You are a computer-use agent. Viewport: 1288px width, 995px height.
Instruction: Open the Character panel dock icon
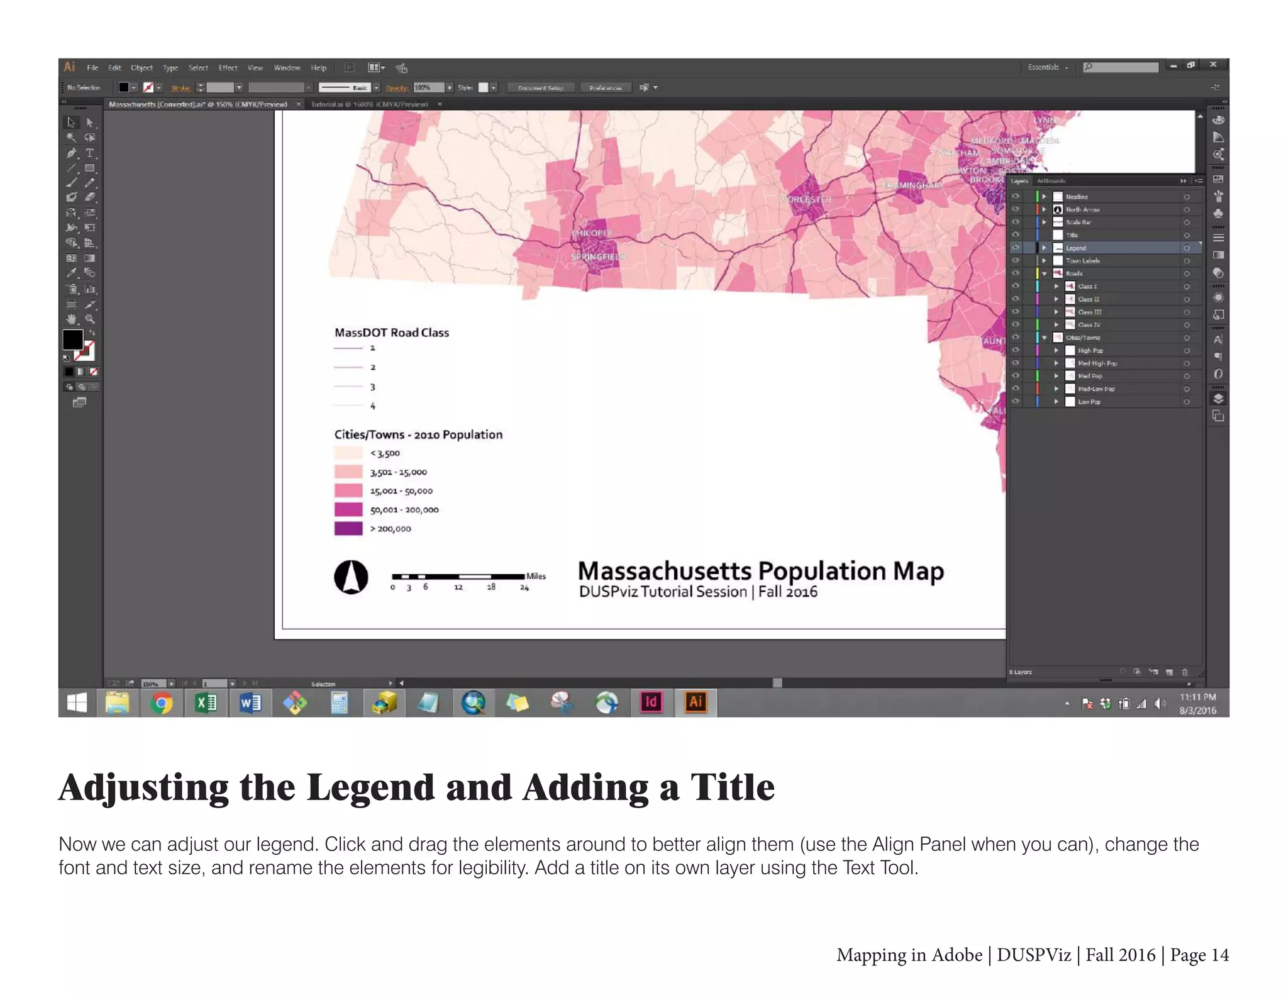click(1218, 339)
